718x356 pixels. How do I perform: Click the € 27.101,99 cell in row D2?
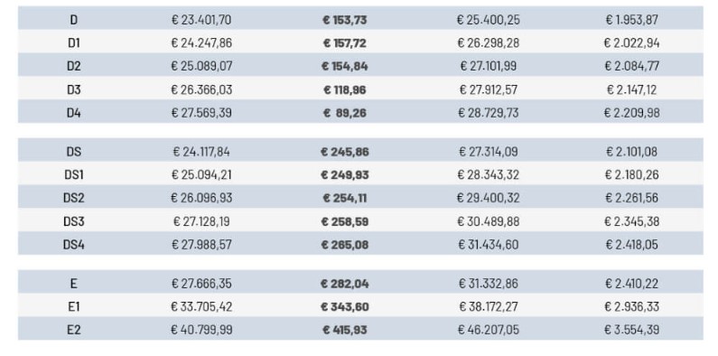click(x=488, y=66)
